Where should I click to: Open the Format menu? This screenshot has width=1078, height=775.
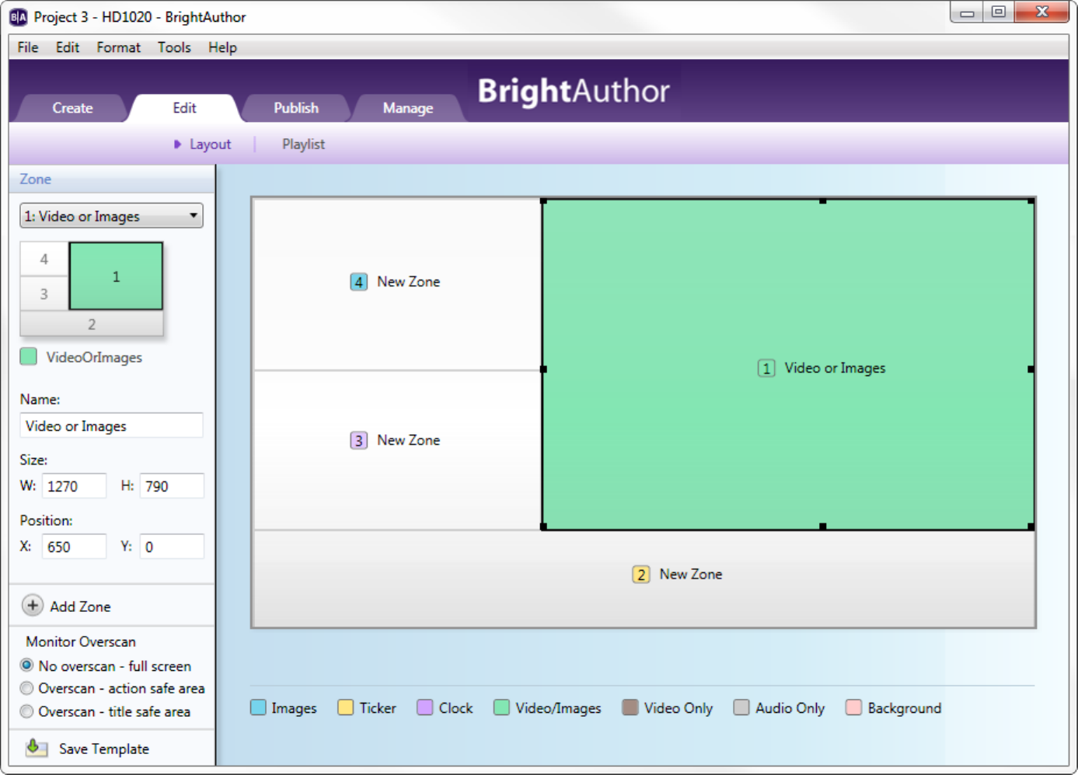[x=119, y=47]
